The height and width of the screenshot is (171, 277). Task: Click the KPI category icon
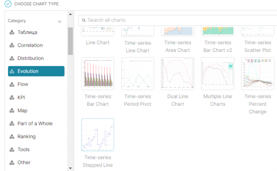[x=12, y=97]
